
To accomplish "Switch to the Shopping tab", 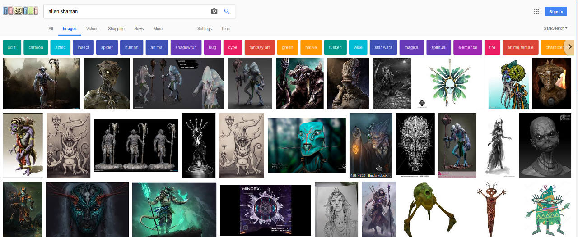I will pyautogui.click(x=116, y=29).
